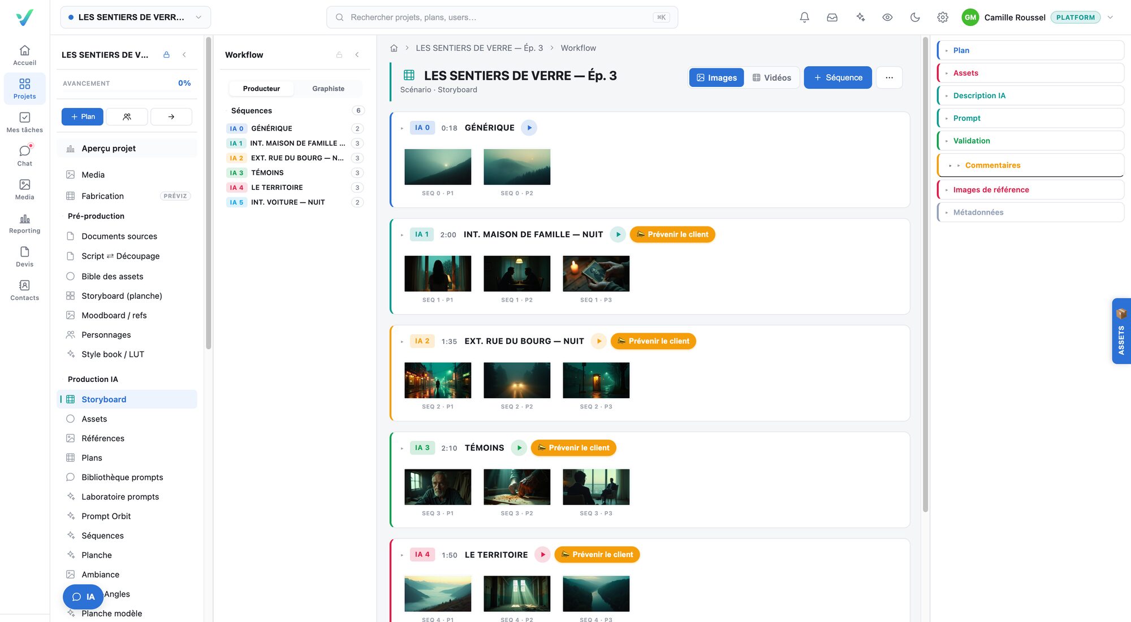Open Aperçu projet item
This screenshot has width=1131, height=622.
pos(127,149)
